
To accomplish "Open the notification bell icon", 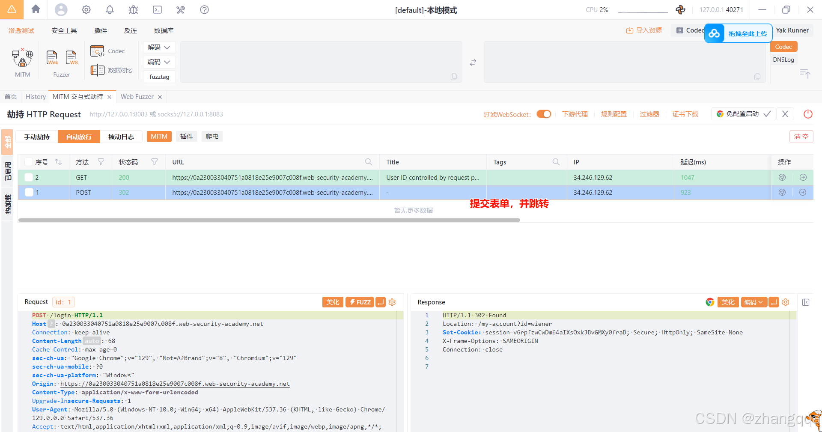I will click(110, 9).
